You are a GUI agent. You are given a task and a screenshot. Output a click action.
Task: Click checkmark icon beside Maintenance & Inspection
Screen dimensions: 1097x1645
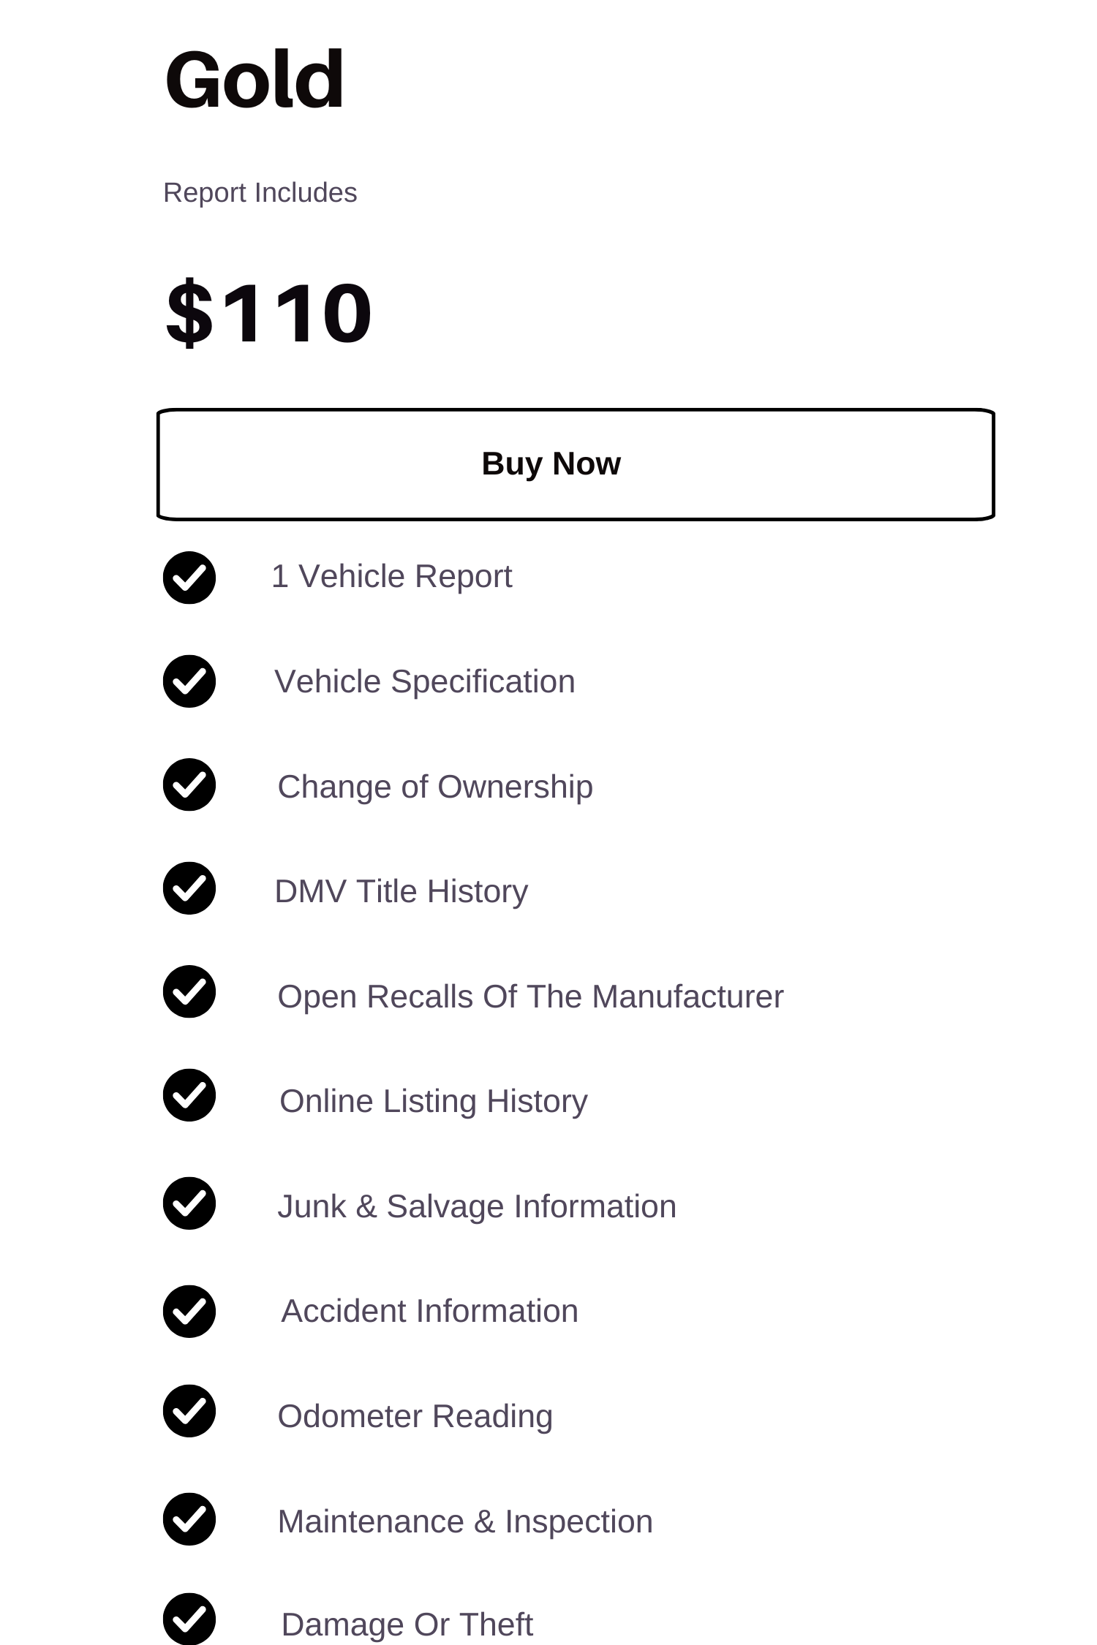[189, 1519]
